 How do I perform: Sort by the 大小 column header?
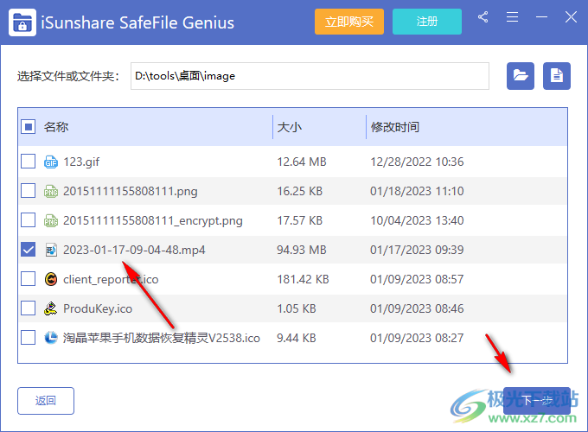[x=289, y=127]
